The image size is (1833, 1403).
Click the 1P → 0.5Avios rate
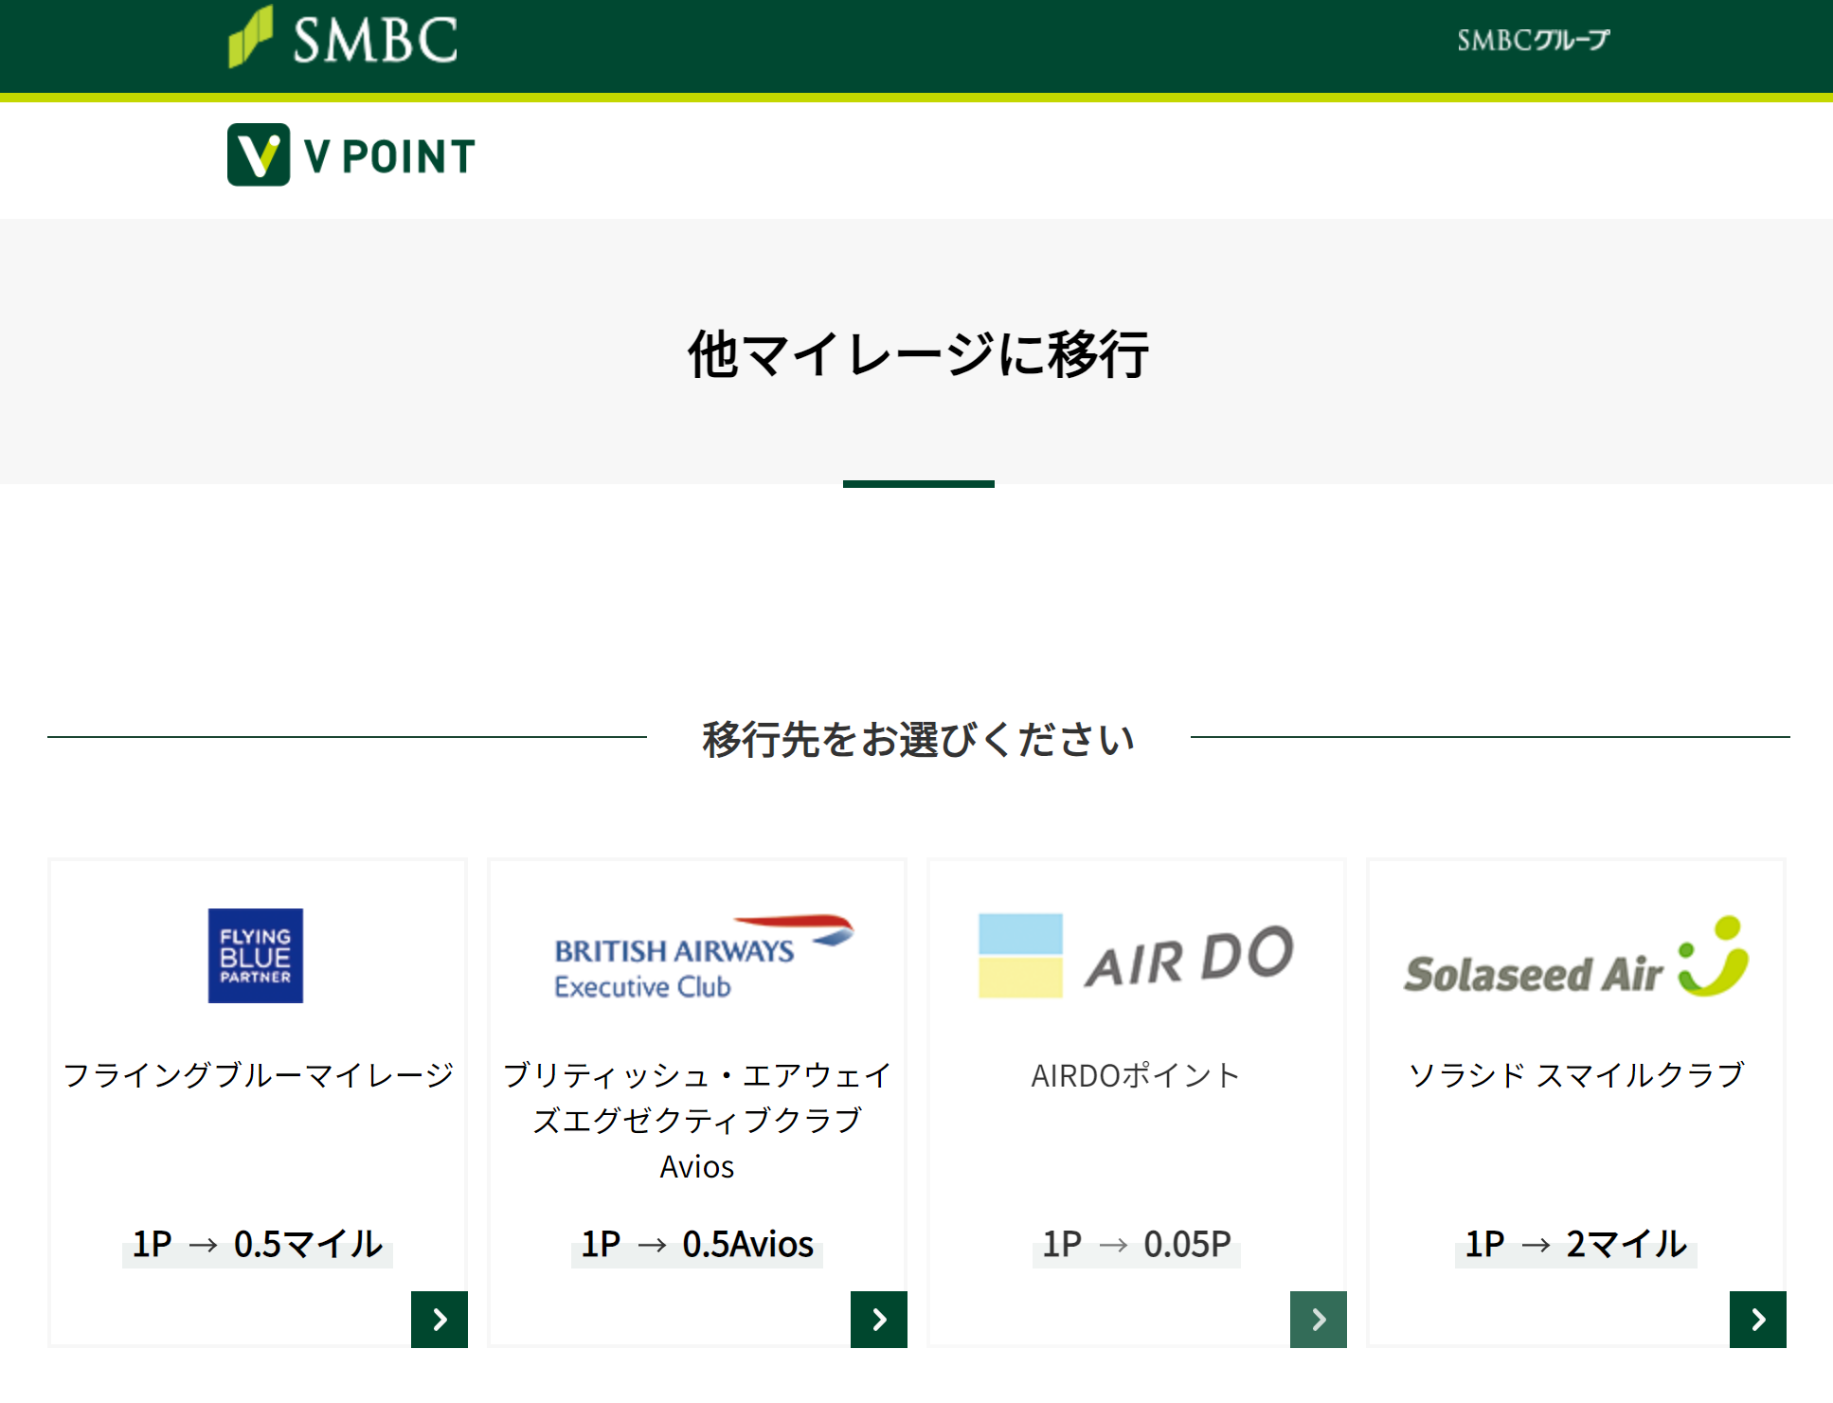click(x=697, y=1244)
